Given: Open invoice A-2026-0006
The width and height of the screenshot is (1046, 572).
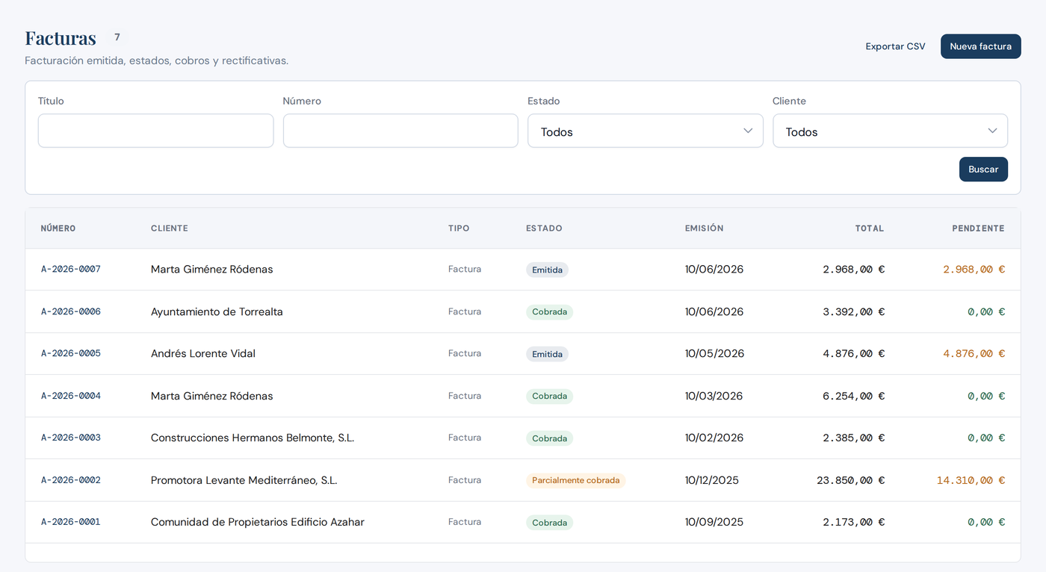Looking at the screenshot, I should tap(71, 311).
